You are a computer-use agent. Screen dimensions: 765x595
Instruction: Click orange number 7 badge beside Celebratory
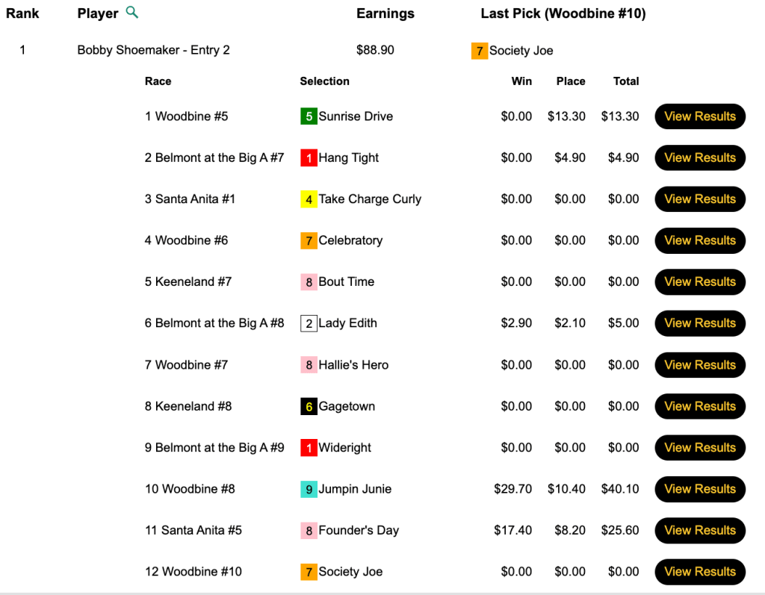pyautogui.click(x=309, y=241)
